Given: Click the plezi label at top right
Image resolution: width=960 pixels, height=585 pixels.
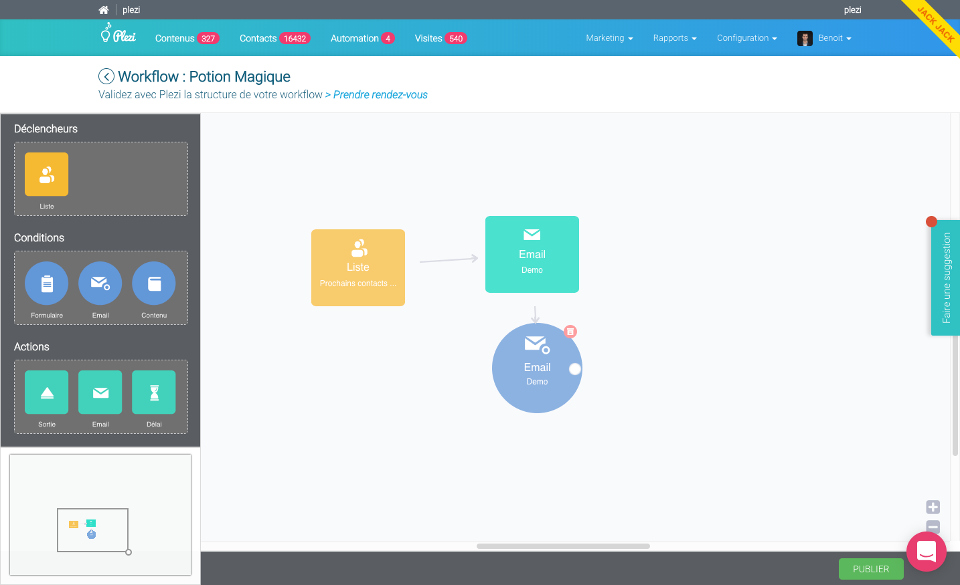Looking at the screenshot, I should [x=852, y=10].
